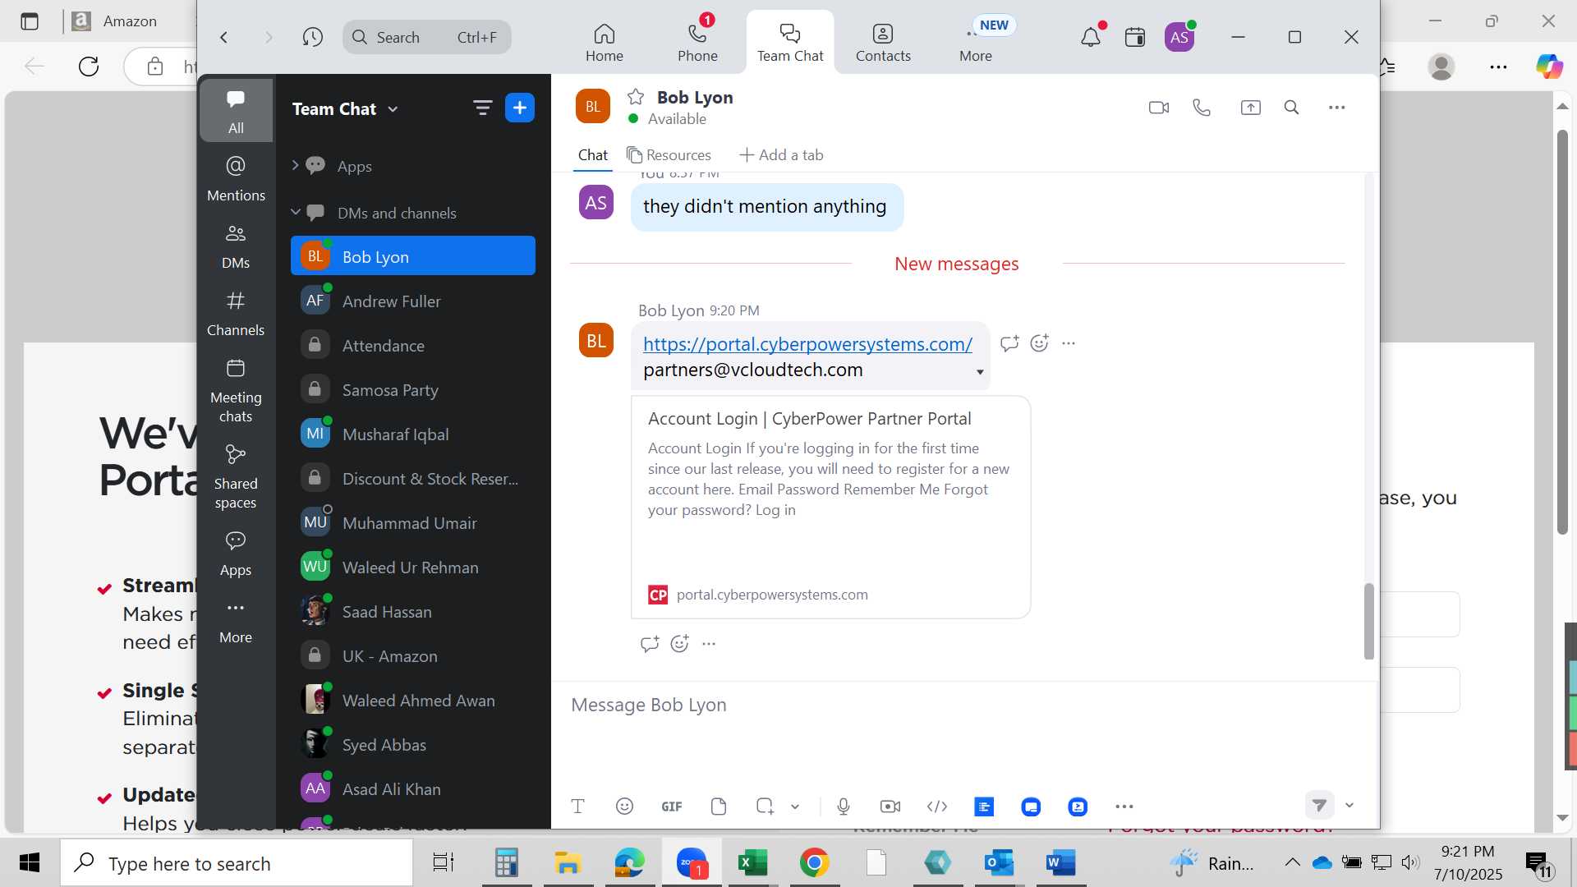Screen dimensions: 1577x887
Task: Open the AS profile avatar menu
Action: point(1179,37)
